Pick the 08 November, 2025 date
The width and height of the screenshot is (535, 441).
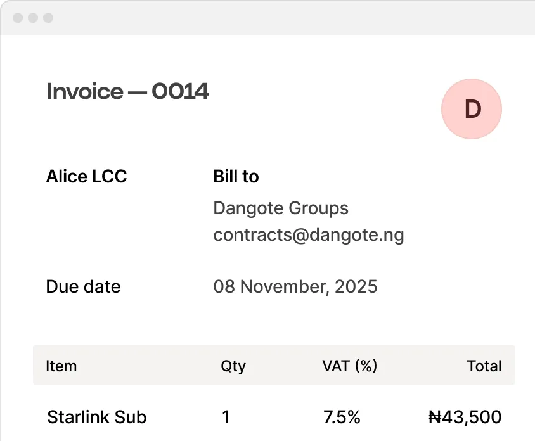[295, 286]
